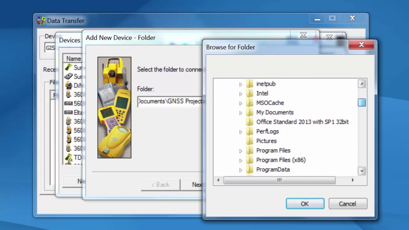Click the inetpub folder icon
This screenshot has height=230, width=409.
(x=250, y=84)
